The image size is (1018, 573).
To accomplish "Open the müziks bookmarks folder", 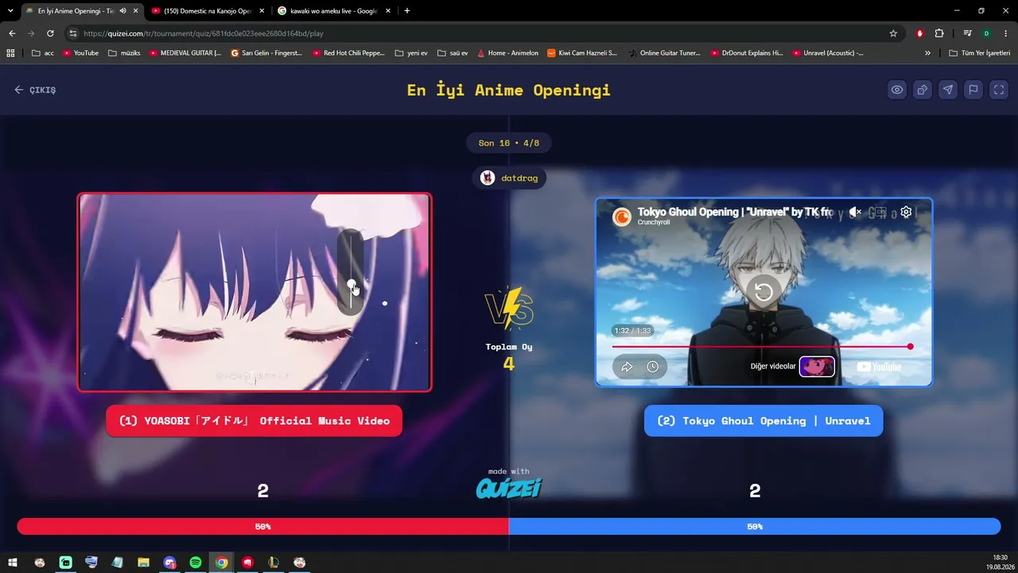I will coord(124,53).
